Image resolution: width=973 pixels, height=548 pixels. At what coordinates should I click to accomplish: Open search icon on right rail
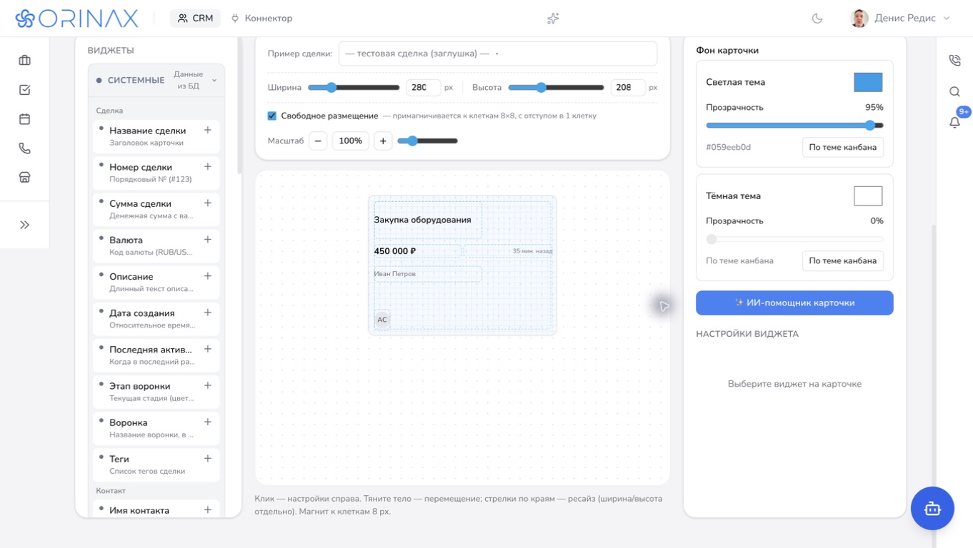tap(954, 91)
